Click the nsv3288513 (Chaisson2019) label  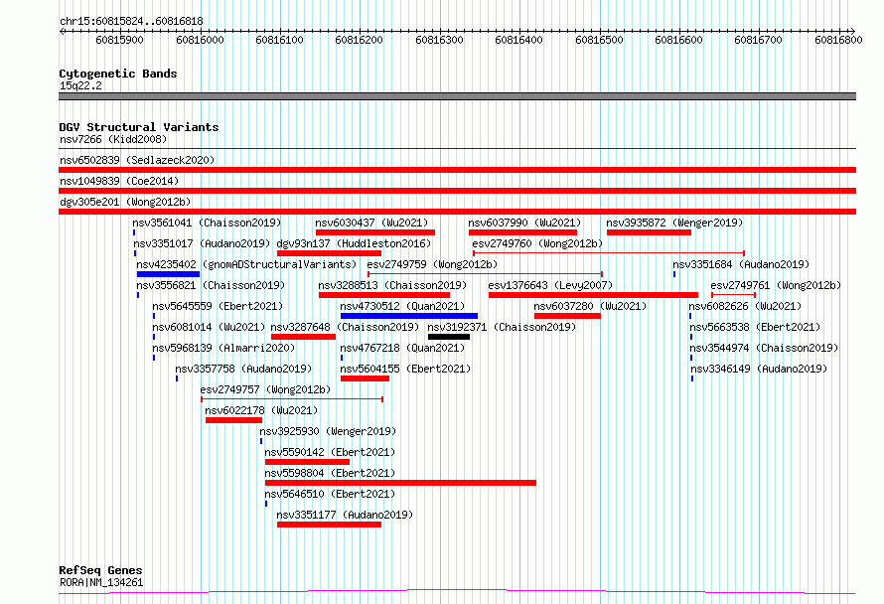point(393,285)
